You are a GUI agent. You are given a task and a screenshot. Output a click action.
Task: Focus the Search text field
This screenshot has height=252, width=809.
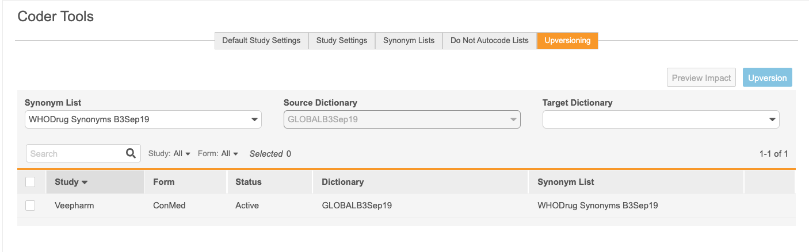tap(75, 154)
